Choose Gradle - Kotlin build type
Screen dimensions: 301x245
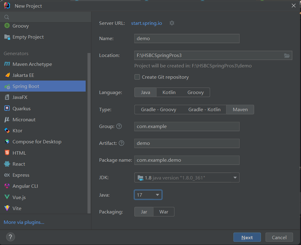204,109
